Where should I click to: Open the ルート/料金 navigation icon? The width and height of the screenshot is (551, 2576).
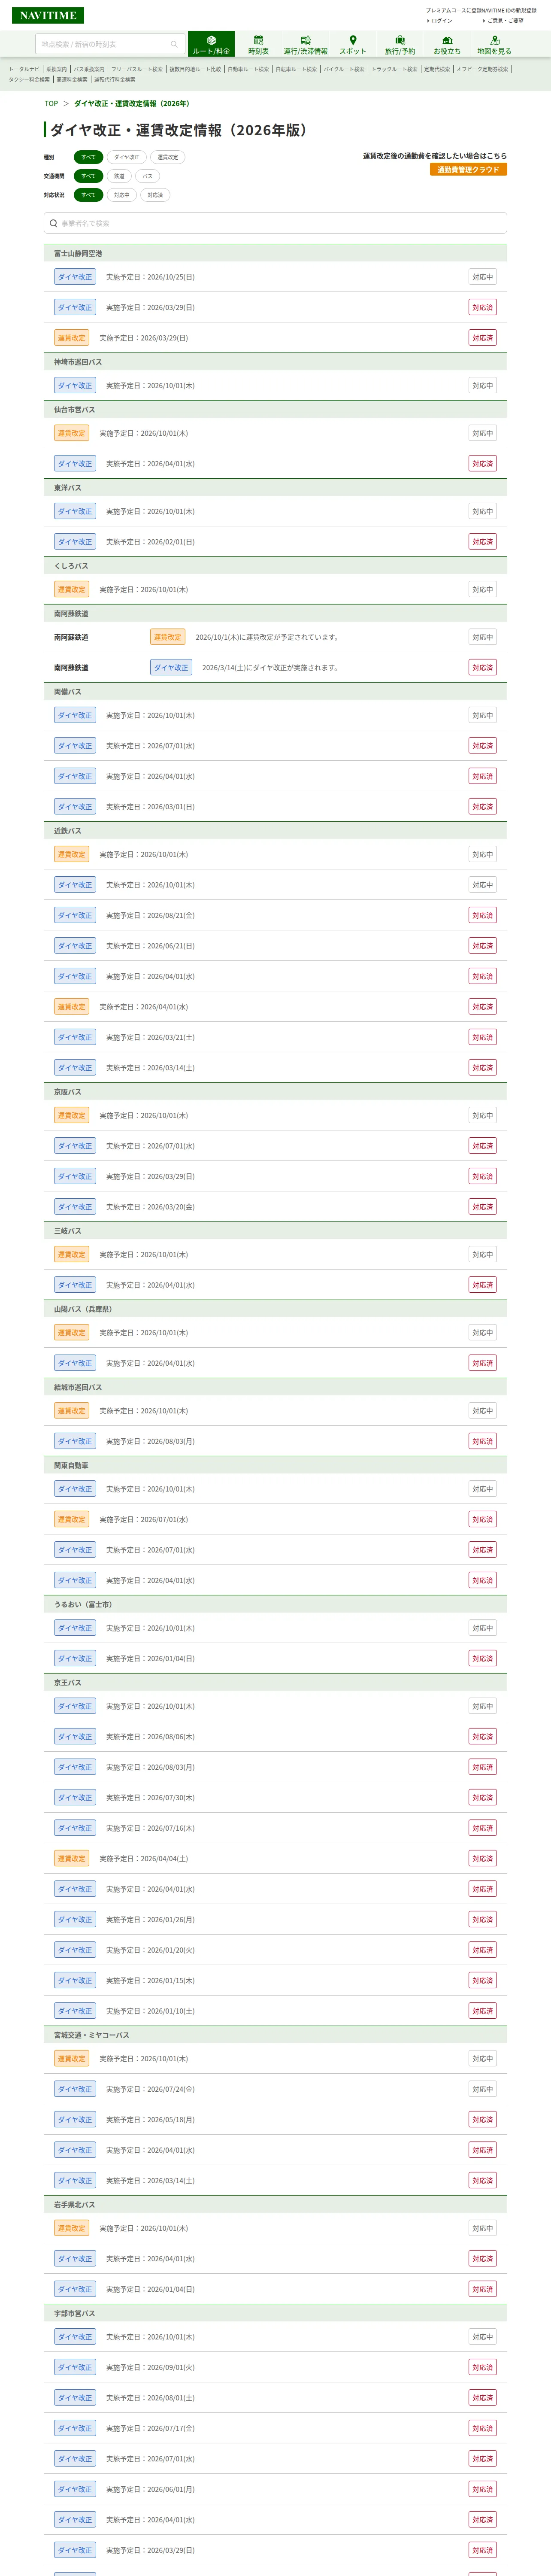tap(211, 44)
